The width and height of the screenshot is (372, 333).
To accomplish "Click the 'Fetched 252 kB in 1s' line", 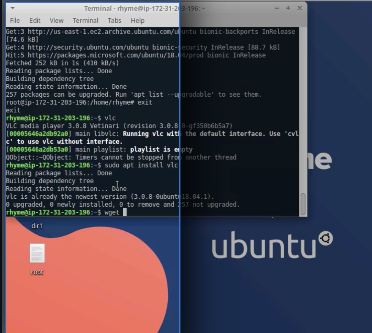I will click(62, 63).
